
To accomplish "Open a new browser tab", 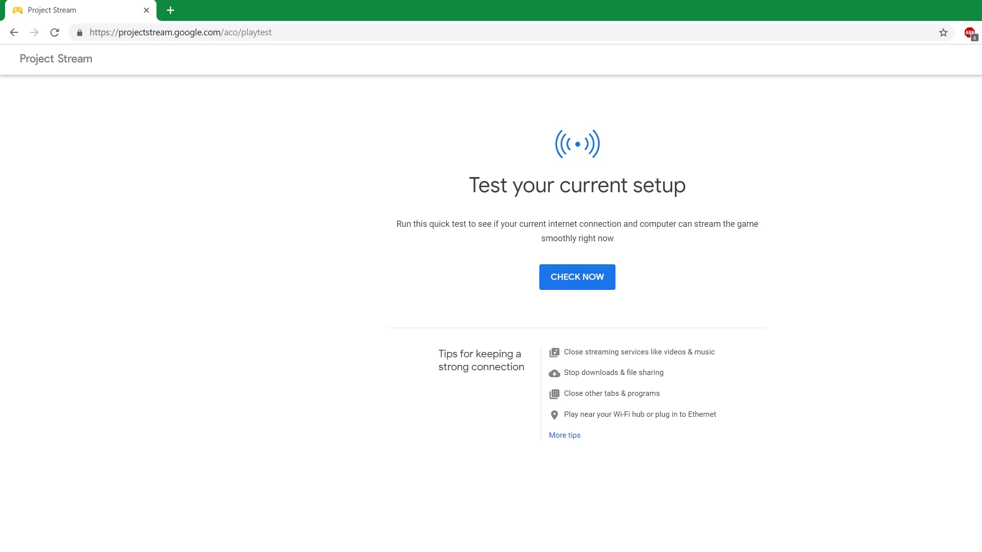I will click(170, 10).
